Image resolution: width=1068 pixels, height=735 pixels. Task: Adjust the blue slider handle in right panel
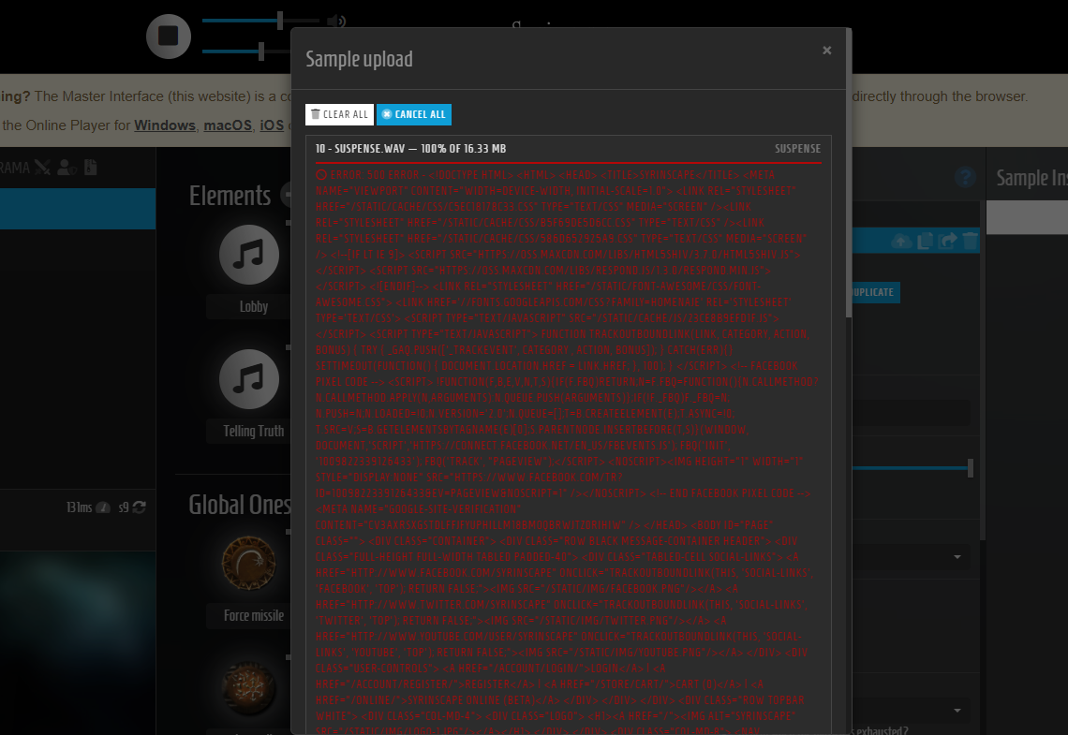971,467
